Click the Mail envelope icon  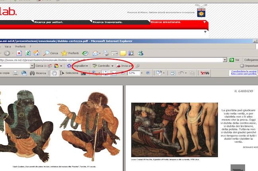(x=95, y=53)
